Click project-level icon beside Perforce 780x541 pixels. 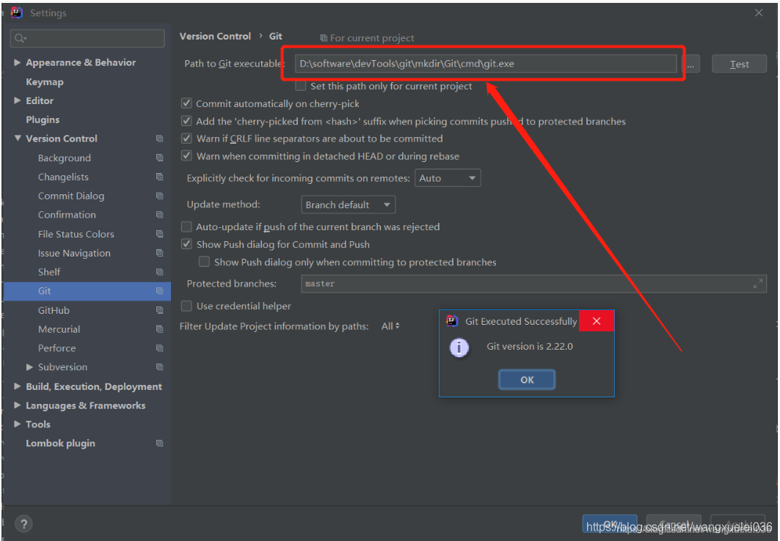click(159, 348)
